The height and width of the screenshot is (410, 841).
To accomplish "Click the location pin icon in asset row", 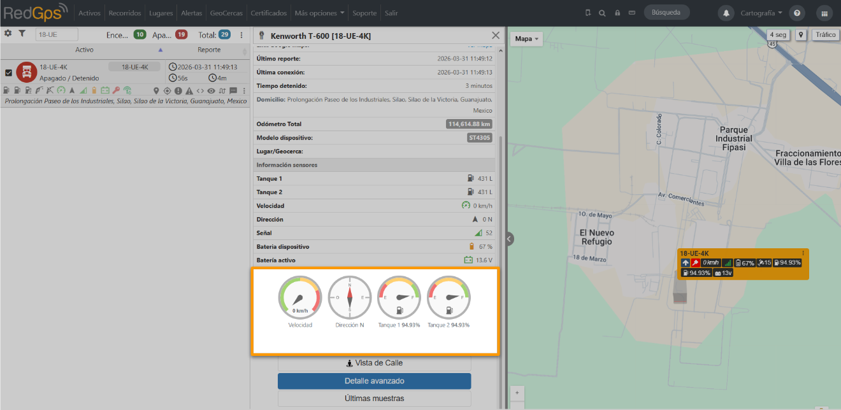I will (157, 90).
